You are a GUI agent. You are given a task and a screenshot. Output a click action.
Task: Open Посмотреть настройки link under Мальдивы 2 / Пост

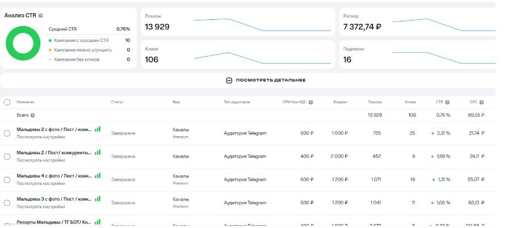pyautogui.click(x=40, y=161)
